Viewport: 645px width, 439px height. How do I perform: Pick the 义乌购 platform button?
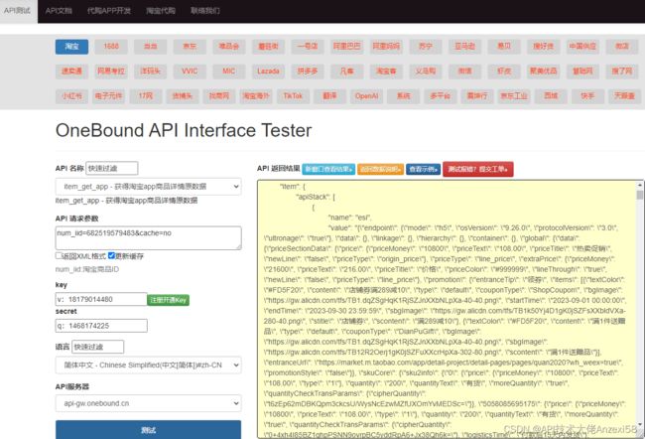(426, 72)
